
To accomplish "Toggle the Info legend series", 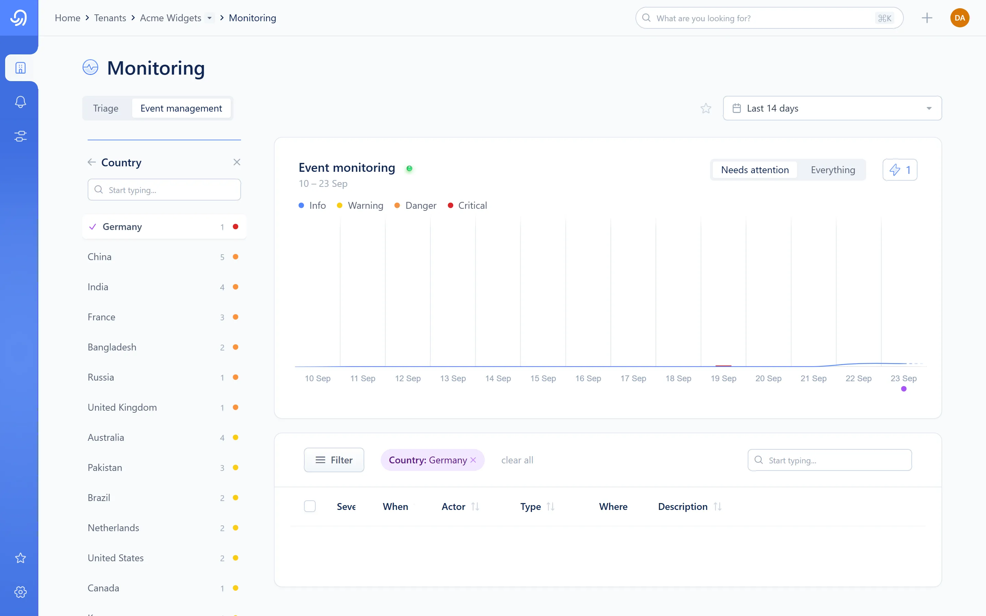I will pos(312,205).
